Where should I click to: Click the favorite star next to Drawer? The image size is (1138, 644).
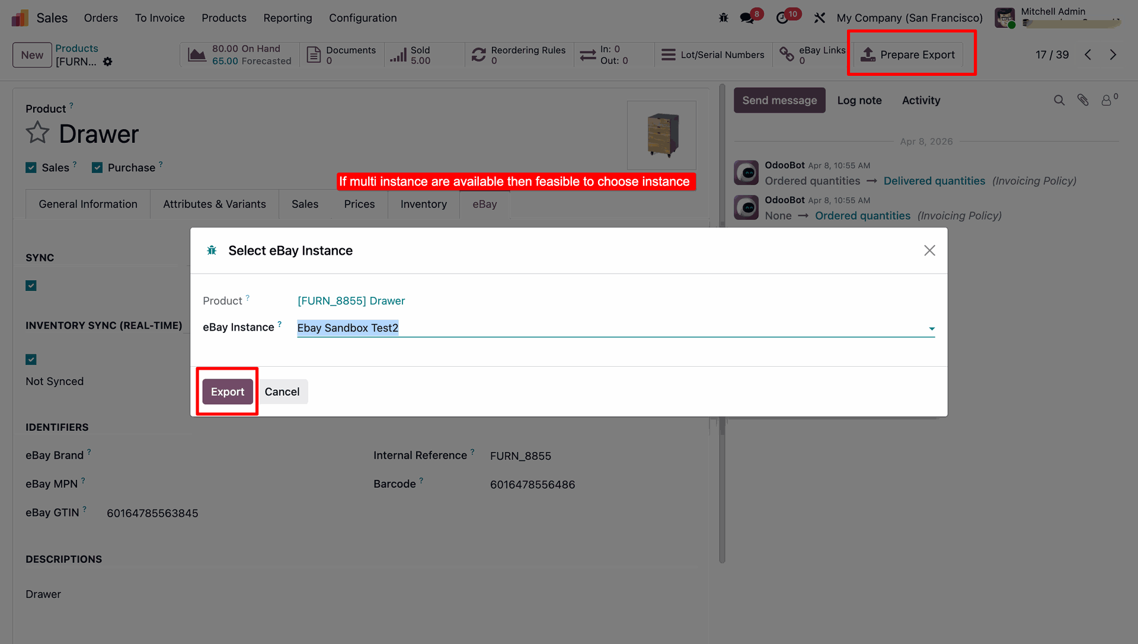37,132
